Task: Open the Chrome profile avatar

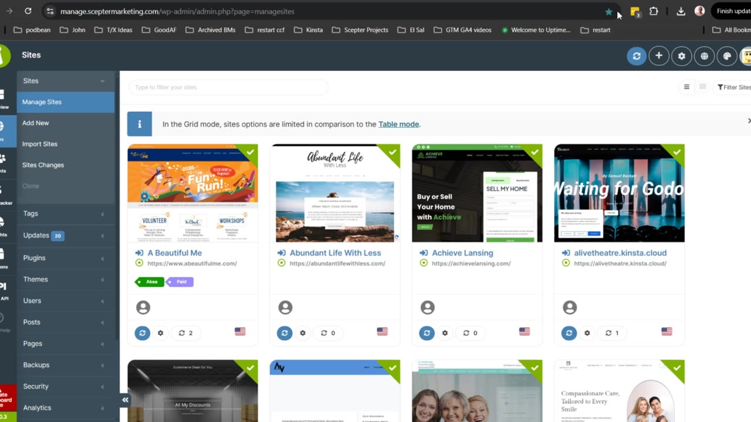Action: [x=699, y=11]
